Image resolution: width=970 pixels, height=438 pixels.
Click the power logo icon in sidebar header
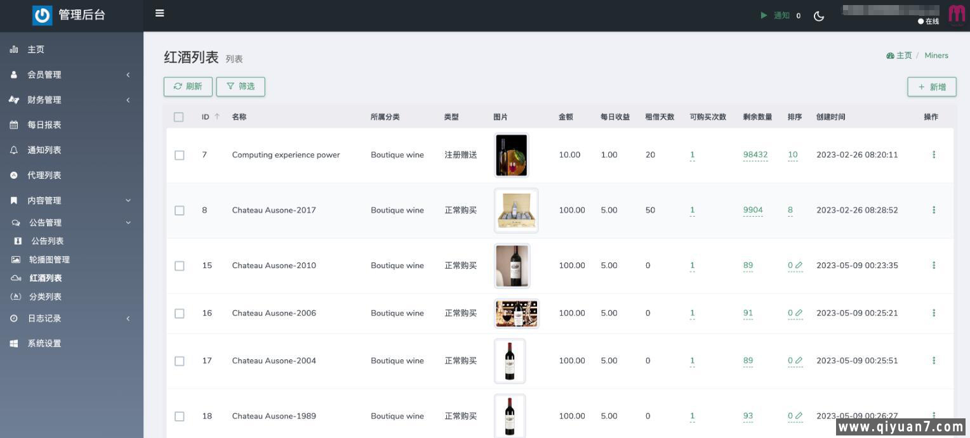(x=43, y=15)
